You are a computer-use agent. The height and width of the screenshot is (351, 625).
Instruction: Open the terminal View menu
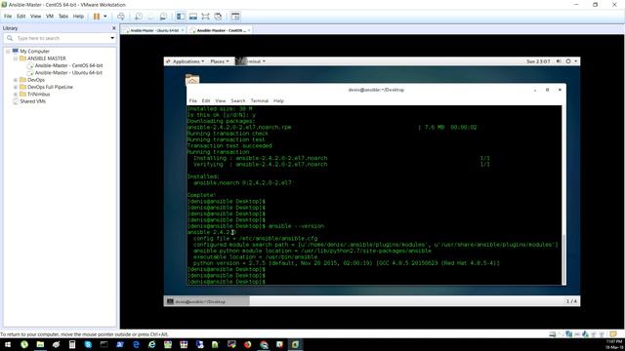click(x=221, y=101)
